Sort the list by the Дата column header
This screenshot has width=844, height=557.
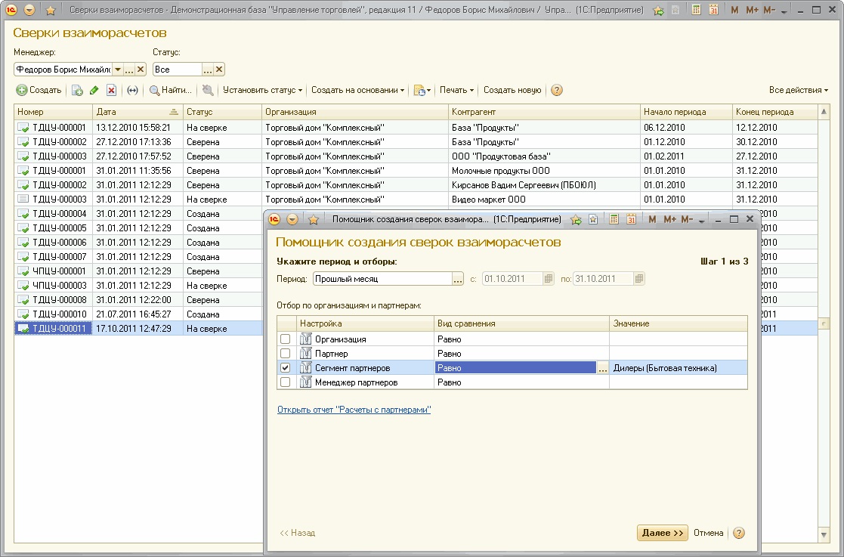click(x=138, y=112)
